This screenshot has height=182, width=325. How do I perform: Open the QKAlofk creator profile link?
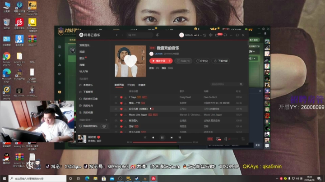[x=158, y=54]
